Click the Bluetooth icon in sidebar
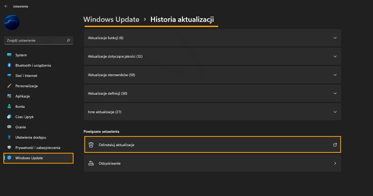The height and width of the screenshot is (196, 373). (9, 65)
